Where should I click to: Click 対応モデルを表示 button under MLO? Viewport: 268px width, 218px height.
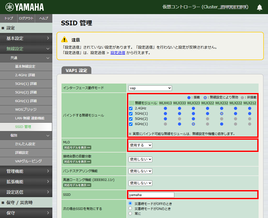click(77, 148)
